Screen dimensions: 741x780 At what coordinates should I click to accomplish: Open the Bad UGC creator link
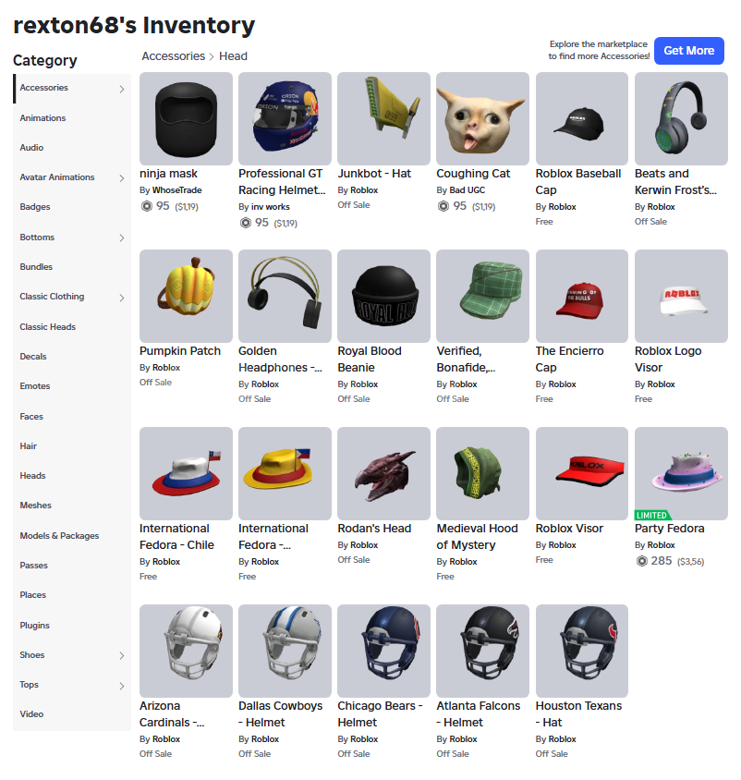(x=467, y=190)
